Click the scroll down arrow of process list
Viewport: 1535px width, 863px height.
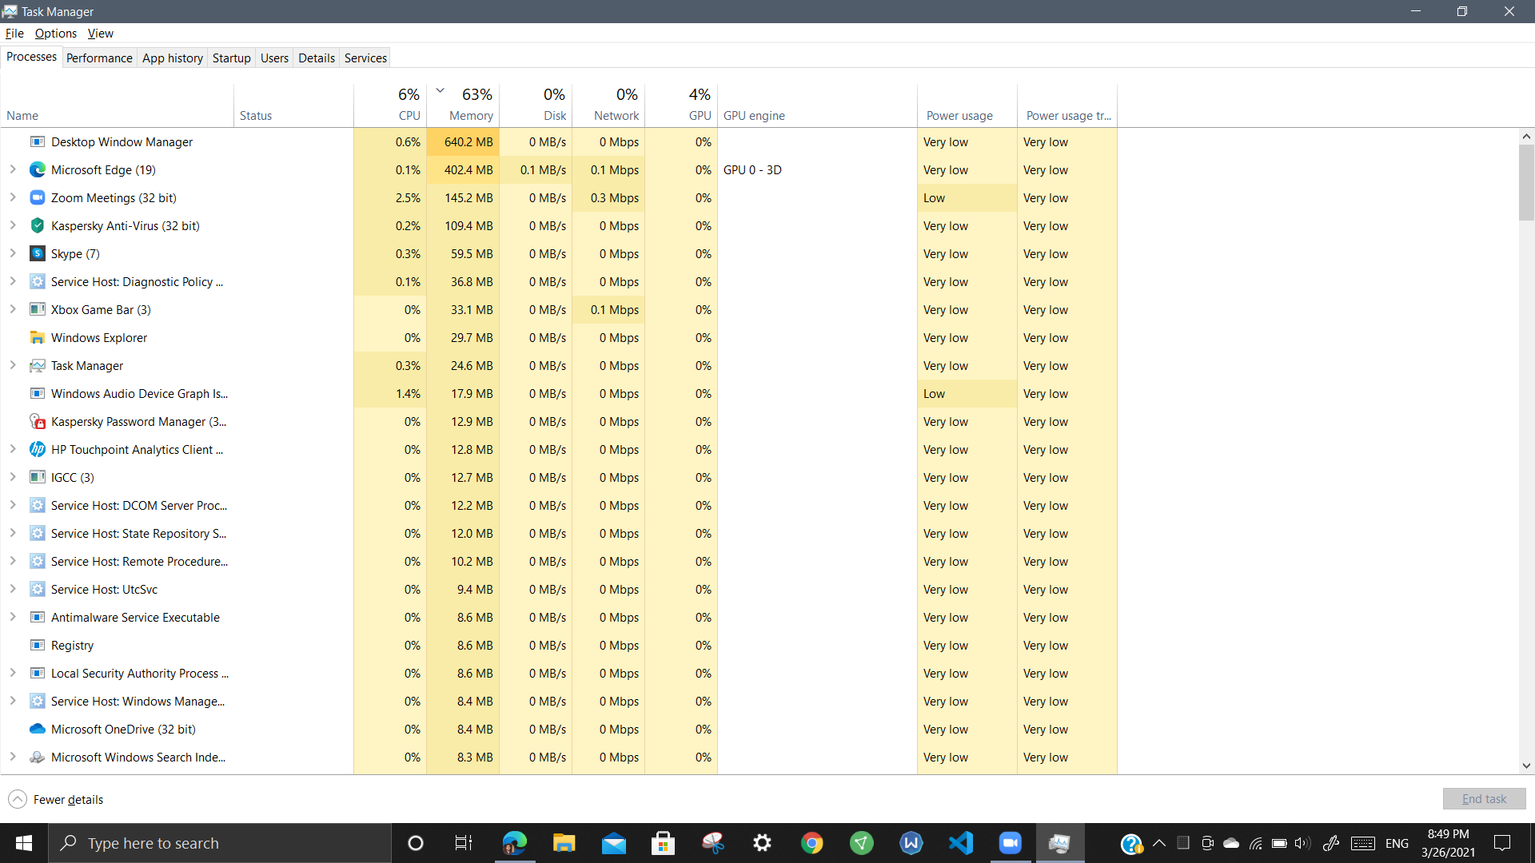tap(1526, 766)
